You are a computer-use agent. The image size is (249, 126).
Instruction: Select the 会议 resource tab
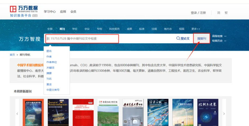coord(87,29)
